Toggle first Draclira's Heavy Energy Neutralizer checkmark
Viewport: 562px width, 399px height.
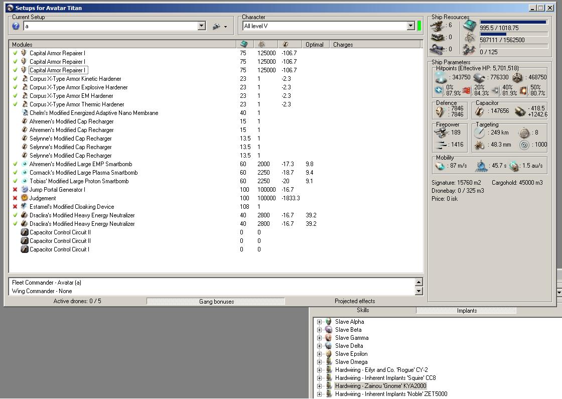pos(15,215)
